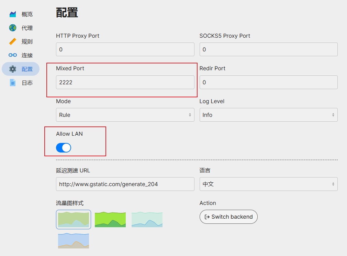This screenshot has width=347, height=256.
Task: Click the globe proxy icon in sidebar
Action: [x=13, y=28]
